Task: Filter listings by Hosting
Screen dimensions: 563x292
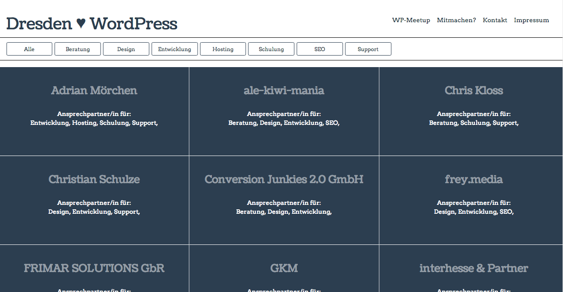Action: point(223,49)
